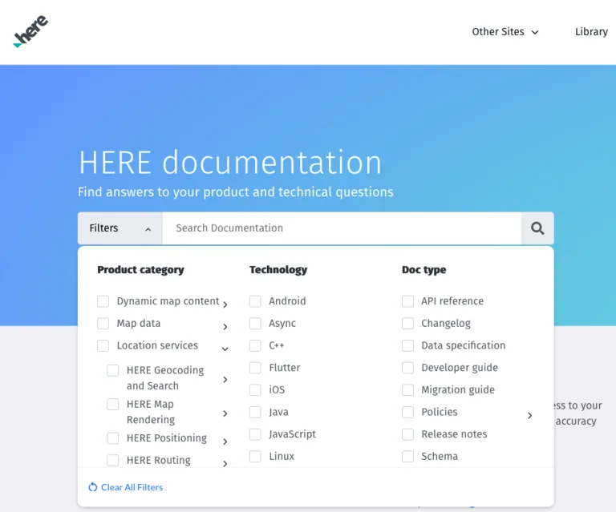Viewport: 616px width, 512px height.
Task: Check the HERE Routing checkbox
Action: [x=113, y=460]
